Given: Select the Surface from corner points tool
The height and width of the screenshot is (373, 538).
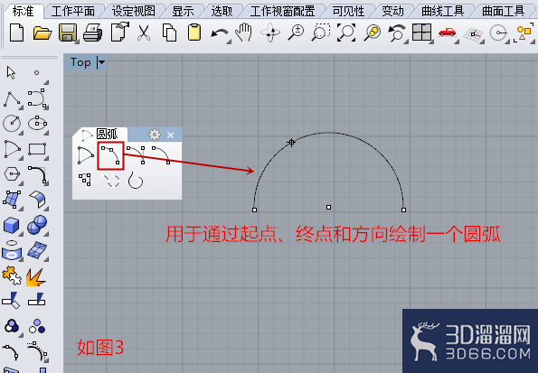Looking at the screenshot, I should (x=12, y=200).
